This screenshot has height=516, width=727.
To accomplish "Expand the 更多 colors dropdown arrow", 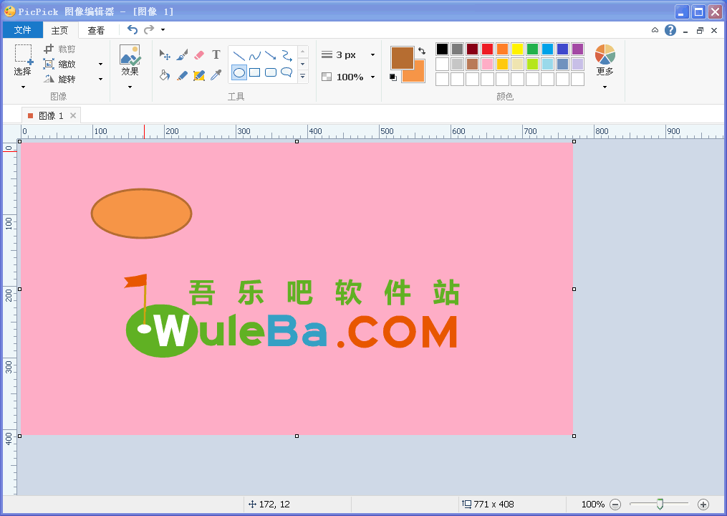I will point(605,87).
